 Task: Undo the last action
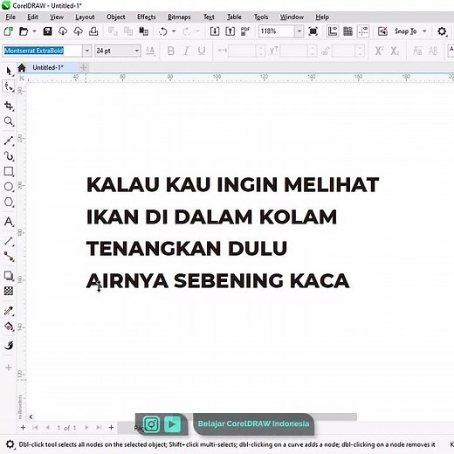coord(163,31)
